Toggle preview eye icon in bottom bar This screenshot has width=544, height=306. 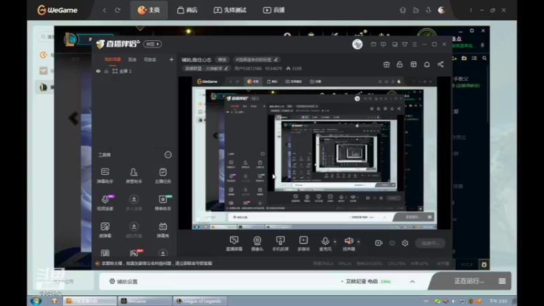[392, 243]
